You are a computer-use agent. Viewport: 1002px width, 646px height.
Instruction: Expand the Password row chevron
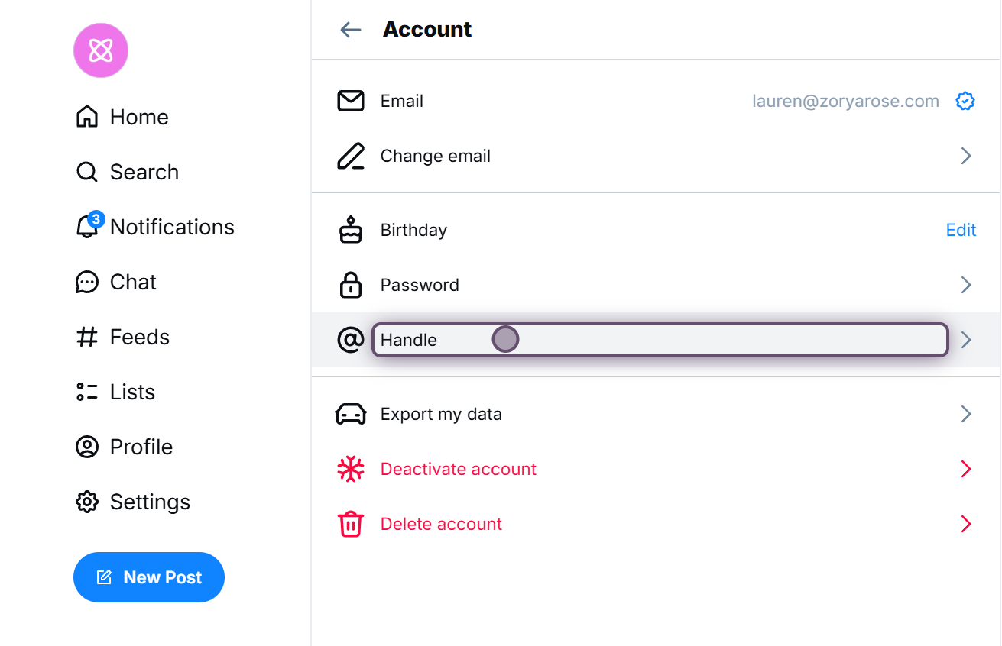966,285
